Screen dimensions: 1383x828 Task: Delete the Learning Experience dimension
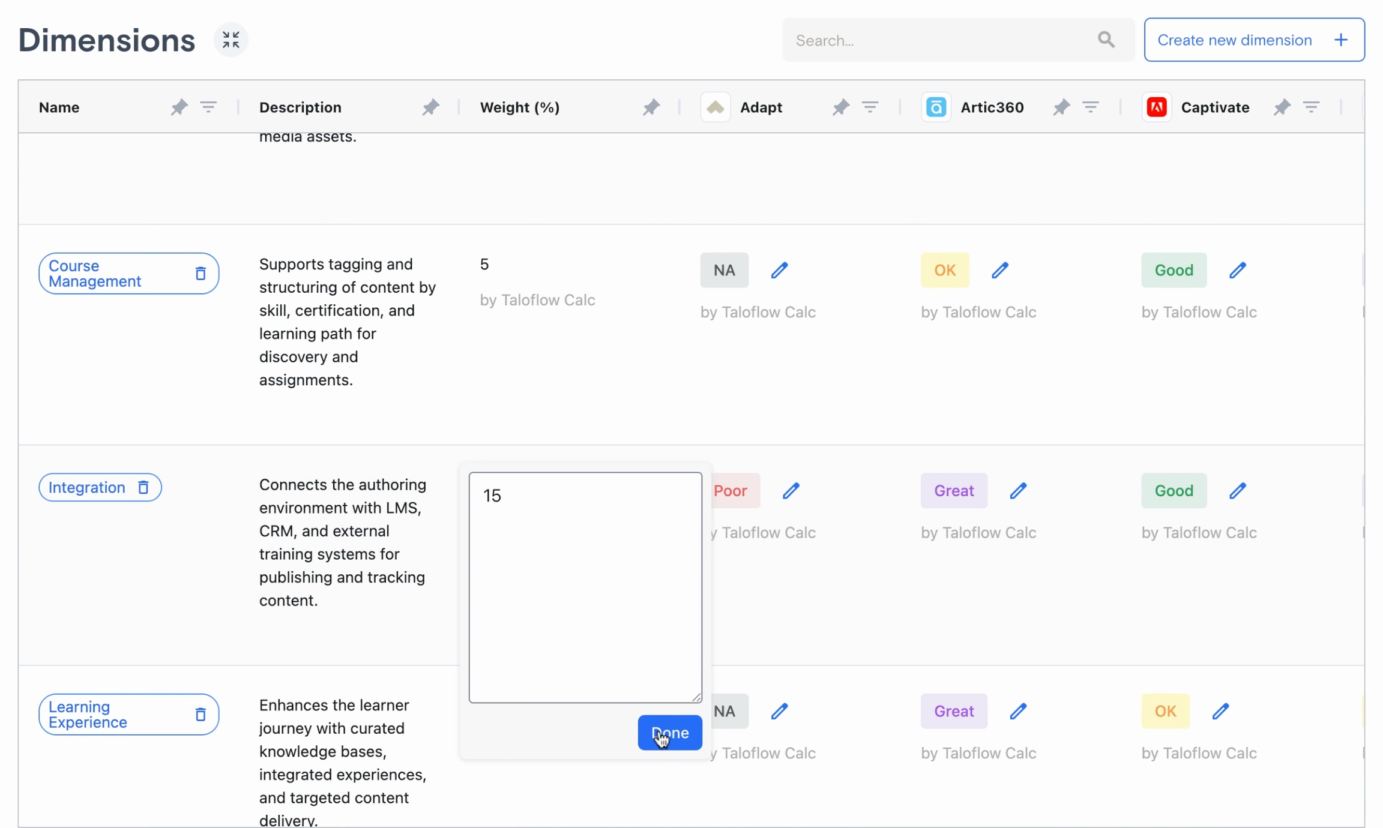coord(200,714)
